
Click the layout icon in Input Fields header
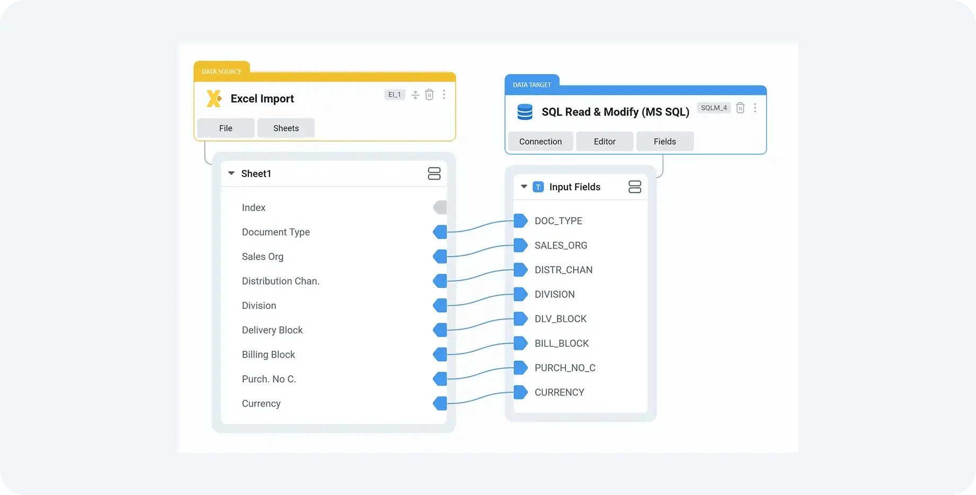tap(634, 187)
